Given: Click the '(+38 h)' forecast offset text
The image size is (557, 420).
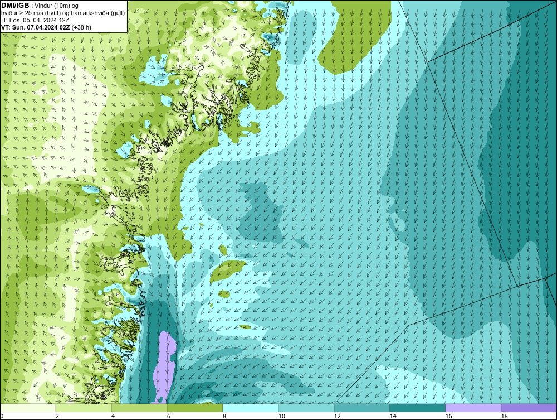Looking at the screenshot, I should (81, 27).
